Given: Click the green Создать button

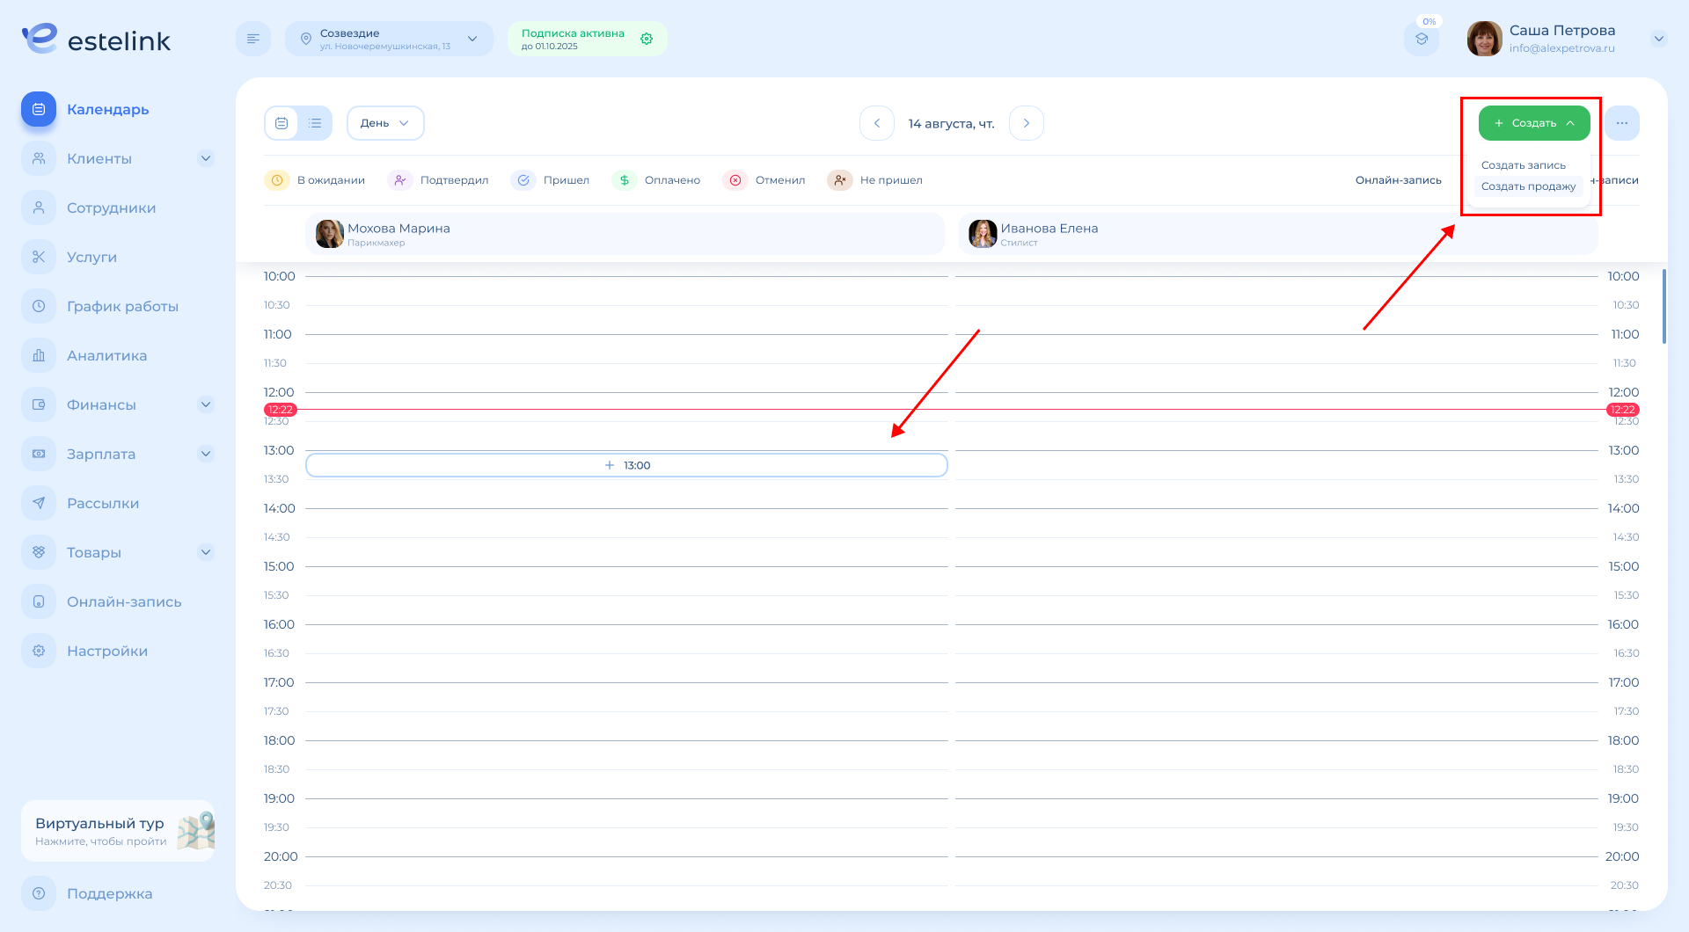Looking at the screenshot, I should click(1533, 123).
